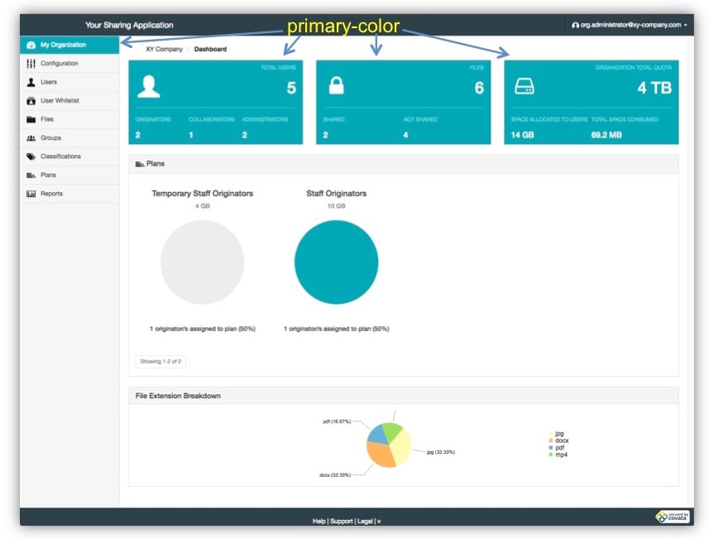Click the Groups people icon in sidebar
The height and width of the screenshot is (539, 709).
pyautogui.click(x=31, y=138)
